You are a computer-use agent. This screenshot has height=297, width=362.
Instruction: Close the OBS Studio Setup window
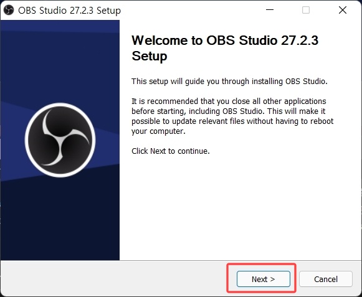pyautogui.click(x=343, y=10)
